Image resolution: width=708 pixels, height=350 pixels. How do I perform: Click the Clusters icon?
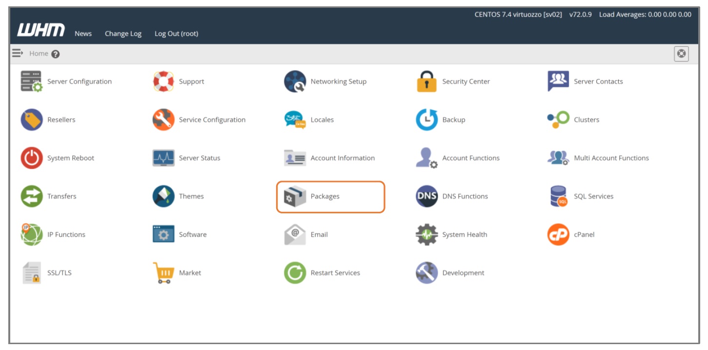click(x=558, y=120)
